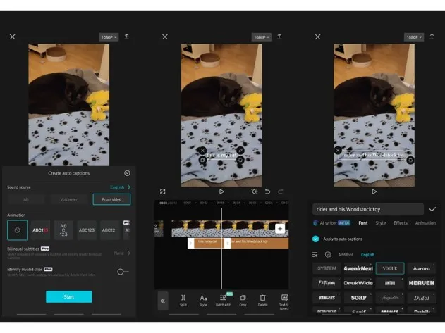Choose the VOGUE font

(390, 268)
